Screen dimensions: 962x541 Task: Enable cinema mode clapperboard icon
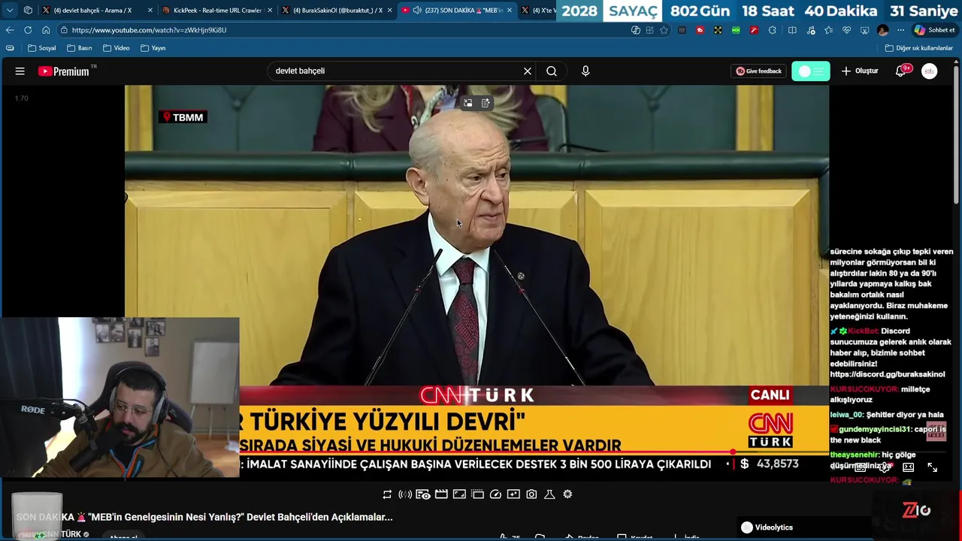[441, 494]
